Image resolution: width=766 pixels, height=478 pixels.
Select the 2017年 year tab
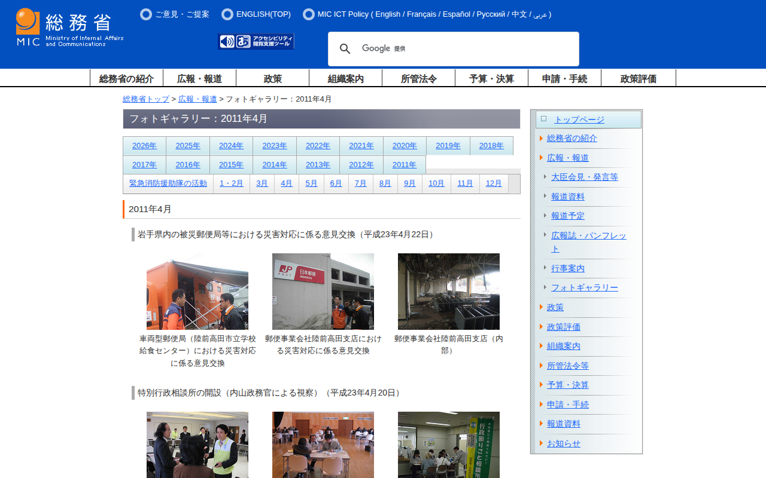pyautogui.click(x=144, y=165)
